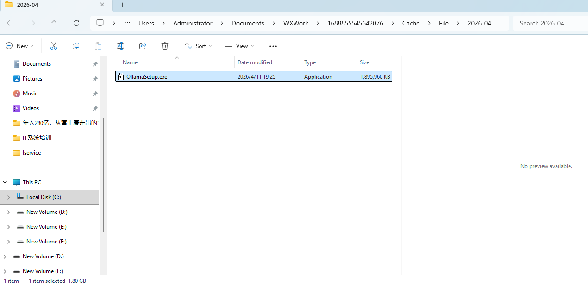Click the pin icon beside Videos
This screenshot has height=287, width=588.
click(x=95, y=108)
